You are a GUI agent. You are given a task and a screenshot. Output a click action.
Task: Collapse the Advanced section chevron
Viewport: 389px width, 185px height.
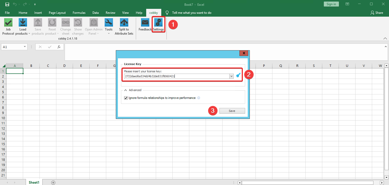point(126,90)
